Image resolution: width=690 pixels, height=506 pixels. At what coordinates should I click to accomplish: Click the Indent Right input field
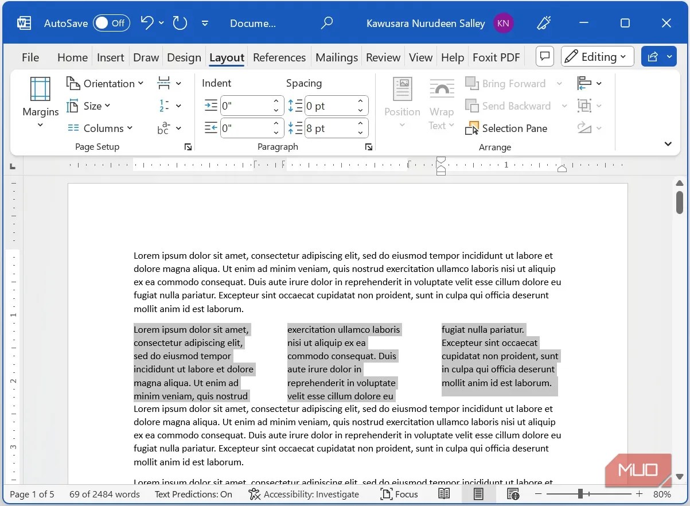click(245, 128)
